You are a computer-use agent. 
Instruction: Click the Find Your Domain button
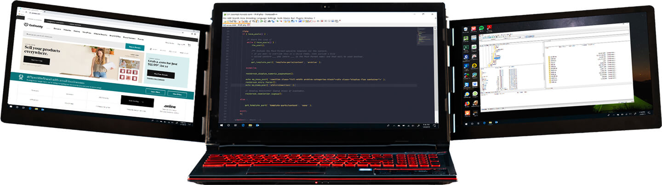161,75
